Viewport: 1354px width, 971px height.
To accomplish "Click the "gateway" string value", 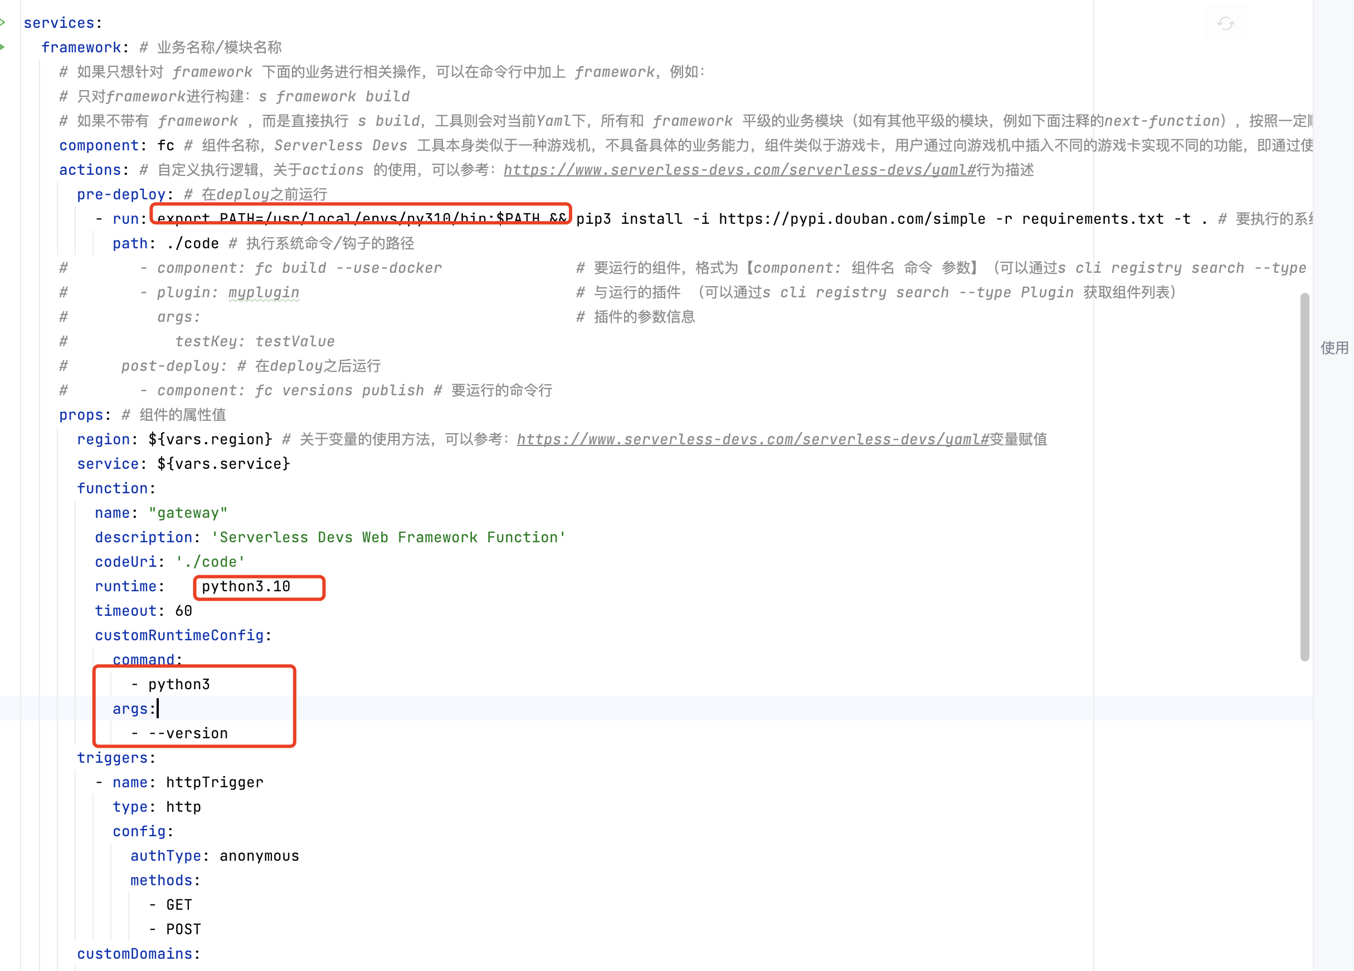I will click(x=188, y=513).
